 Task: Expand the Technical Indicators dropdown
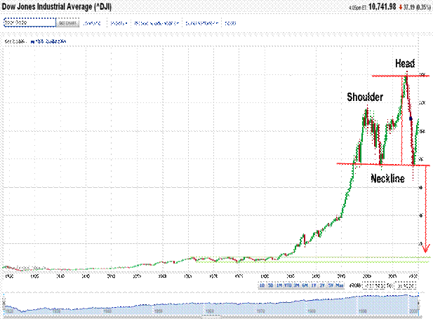tap(156, 24)
